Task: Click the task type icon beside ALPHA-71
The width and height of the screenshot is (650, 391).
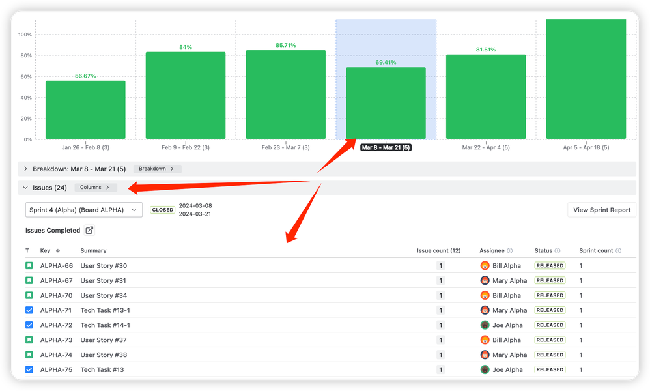Action: [x=27, y=310]
